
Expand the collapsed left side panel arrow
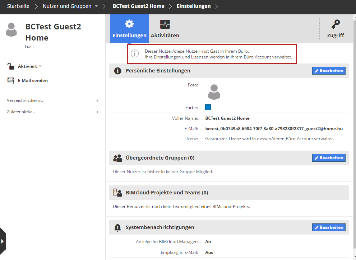click(3, 241)
